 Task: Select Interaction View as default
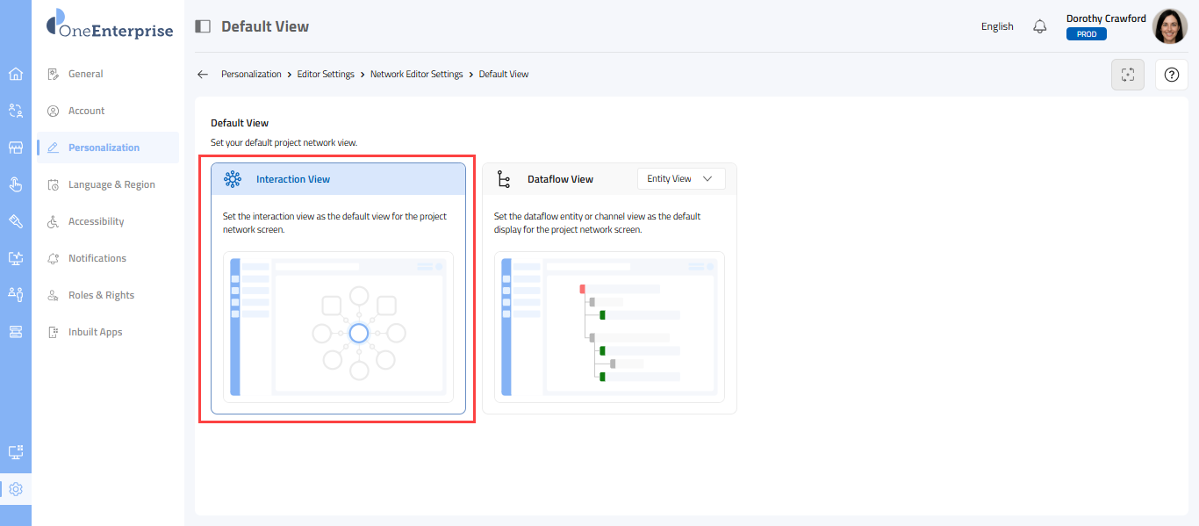(x=293, y=179)
